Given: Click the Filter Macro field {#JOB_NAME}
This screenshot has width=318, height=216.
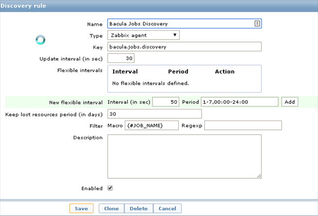Looking at the screenshot, I should (152, 125).
